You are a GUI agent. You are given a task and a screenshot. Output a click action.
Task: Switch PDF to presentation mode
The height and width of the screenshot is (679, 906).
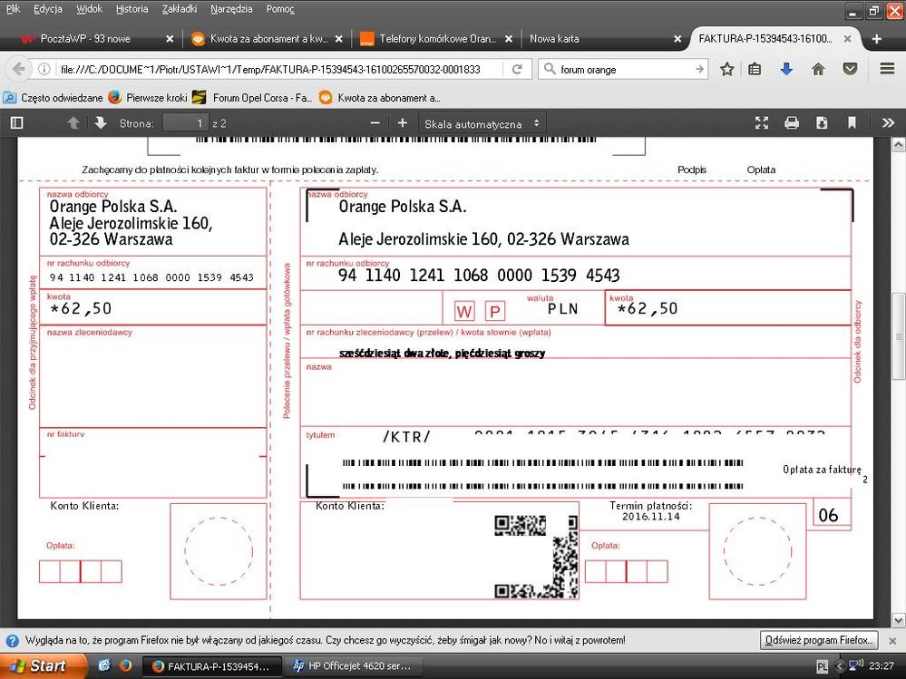pyautogui.click(x=762, y=123)
